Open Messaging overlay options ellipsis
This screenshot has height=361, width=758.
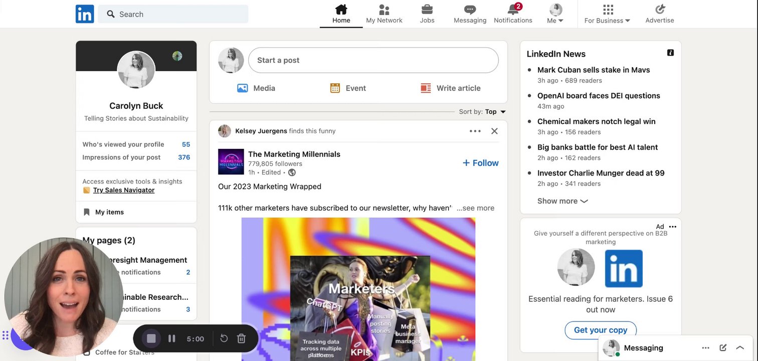coord(706,348)
